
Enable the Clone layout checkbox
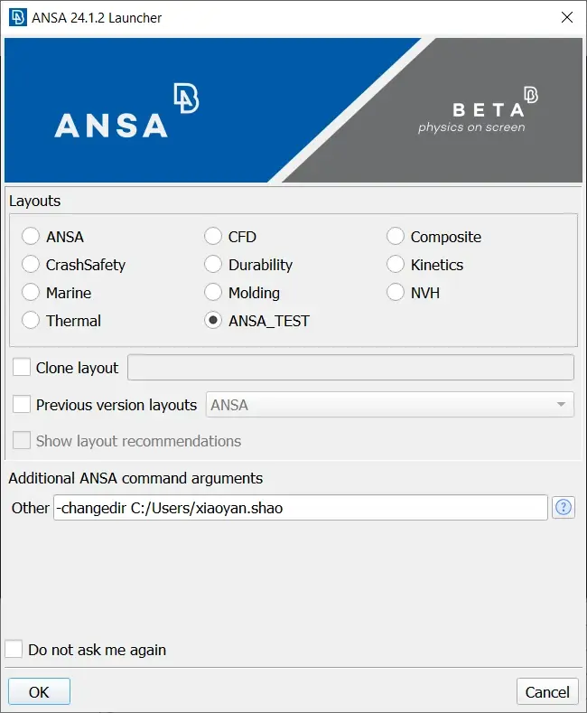coord(22,367)
